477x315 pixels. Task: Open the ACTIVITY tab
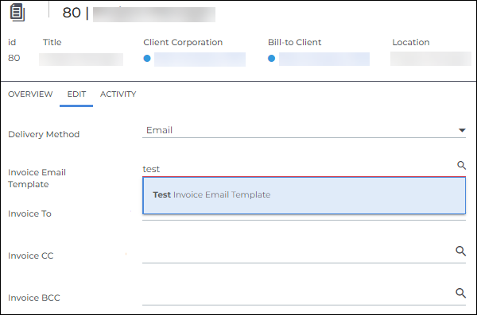(118, 94)
